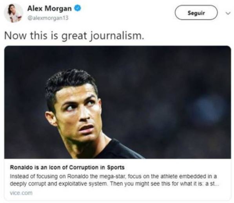Screen dimensions: 234x203
Task: Open the @alexmorgan13 handle link
Action: [x=48, y=18]
